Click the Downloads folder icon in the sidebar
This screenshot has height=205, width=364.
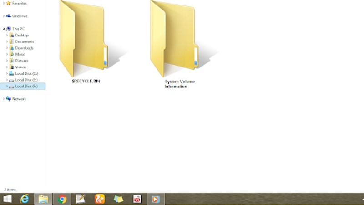(x=11, y=48)
